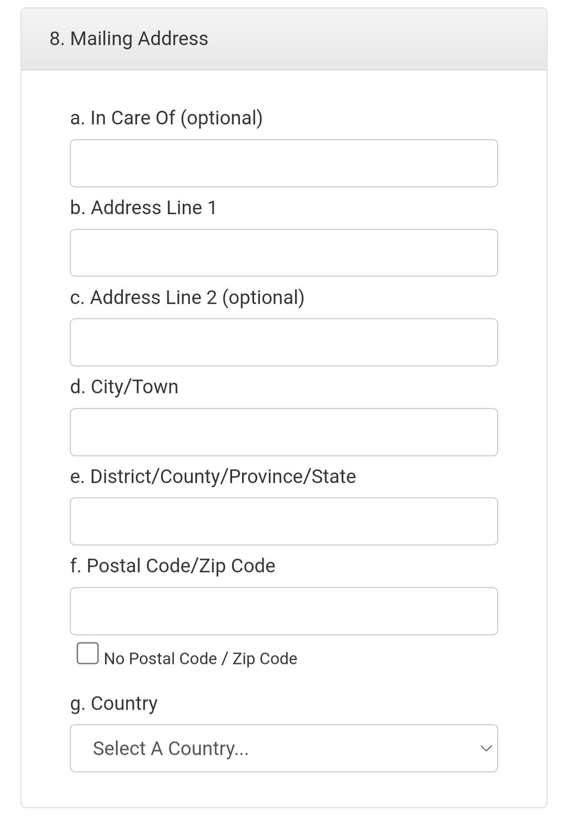The width and height of the screenshot is (567, 819).
Task: Click the Postal Code/Zip Code field
Action: 283,611
